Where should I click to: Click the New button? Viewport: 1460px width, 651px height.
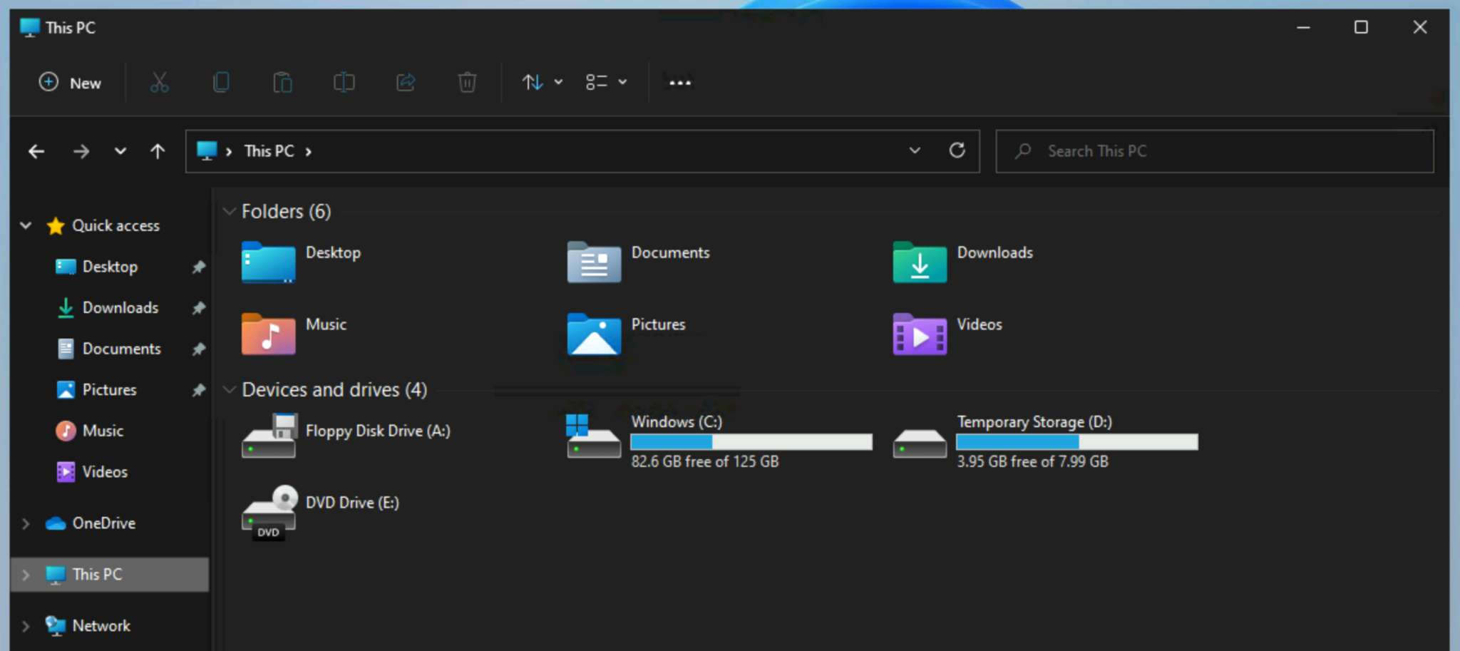[x=70, y=82]
